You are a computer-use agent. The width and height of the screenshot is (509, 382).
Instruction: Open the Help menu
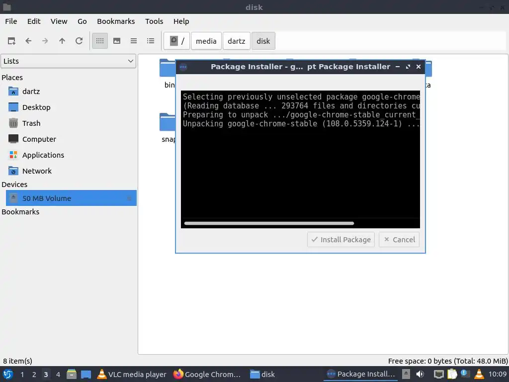tap(181, 21)
